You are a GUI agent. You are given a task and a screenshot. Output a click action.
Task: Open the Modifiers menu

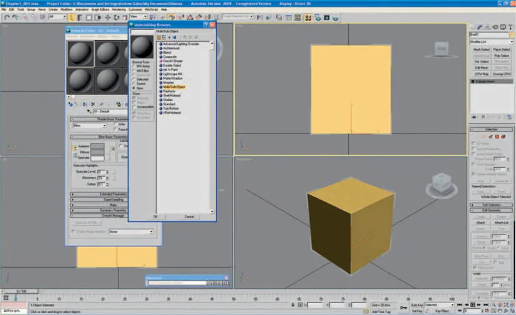[67, 9]
